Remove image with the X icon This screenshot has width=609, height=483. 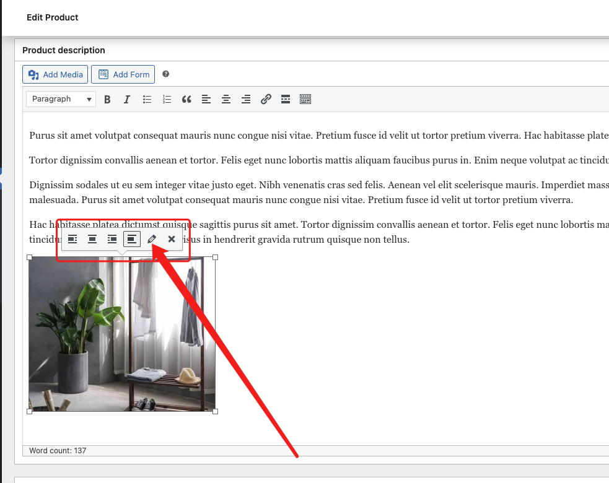point(171,239)
